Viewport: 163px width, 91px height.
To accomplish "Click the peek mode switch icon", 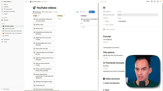I will pyautogui.click(x=105, y=2).
